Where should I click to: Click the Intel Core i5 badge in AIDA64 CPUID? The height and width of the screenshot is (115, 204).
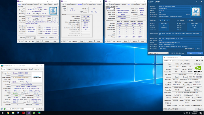point(196,12)
